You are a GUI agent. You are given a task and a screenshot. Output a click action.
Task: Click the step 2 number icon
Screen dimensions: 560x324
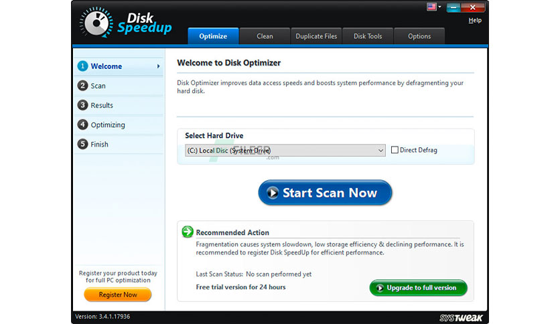(x=82, y=86)
